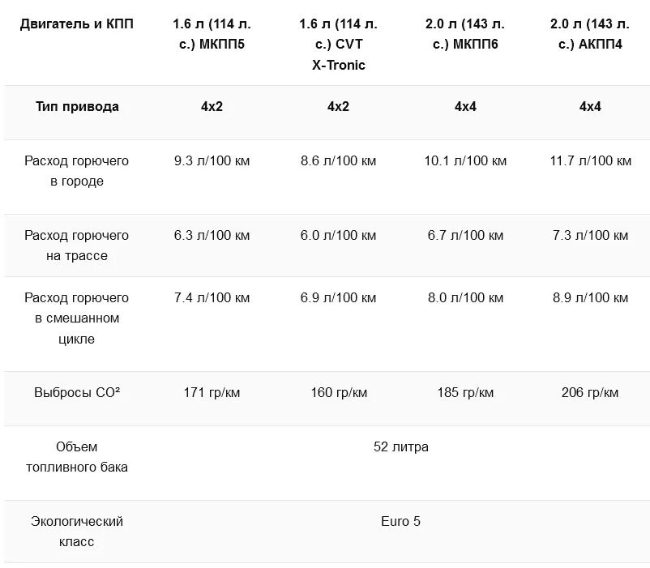Click the 'Экологический класс' row label
The image size is (650, 568).
coord(76,532)
